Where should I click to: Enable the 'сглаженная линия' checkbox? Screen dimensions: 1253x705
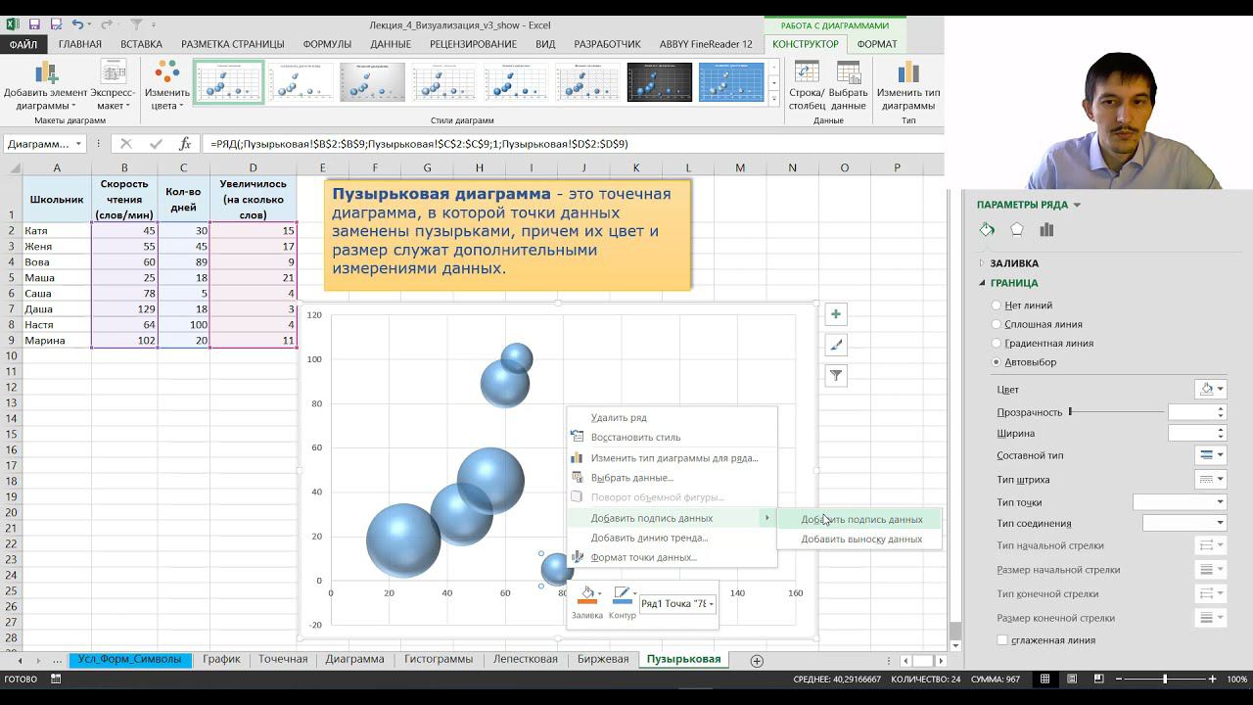click(x=1002, y=640)
